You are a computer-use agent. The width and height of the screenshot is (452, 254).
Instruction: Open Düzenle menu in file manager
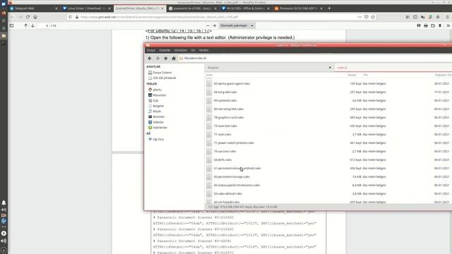[165, 50]
